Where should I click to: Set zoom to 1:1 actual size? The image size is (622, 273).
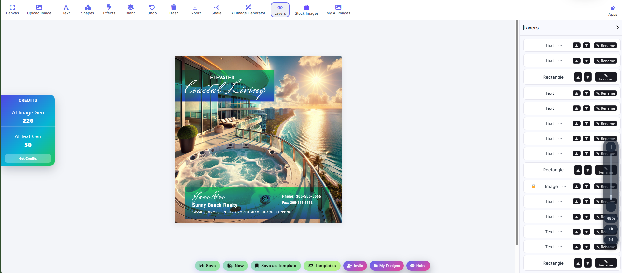611,240
